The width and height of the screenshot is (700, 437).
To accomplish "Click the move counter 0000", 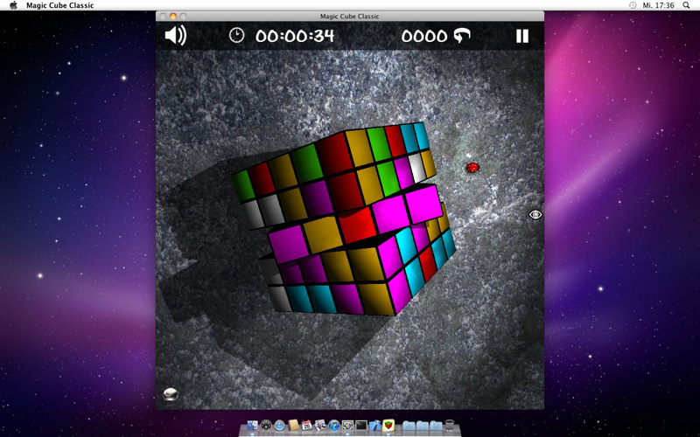I will click(x=423, y=36).
